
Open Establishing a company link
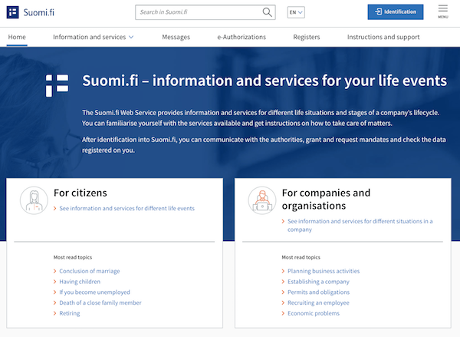coord(318,282)
